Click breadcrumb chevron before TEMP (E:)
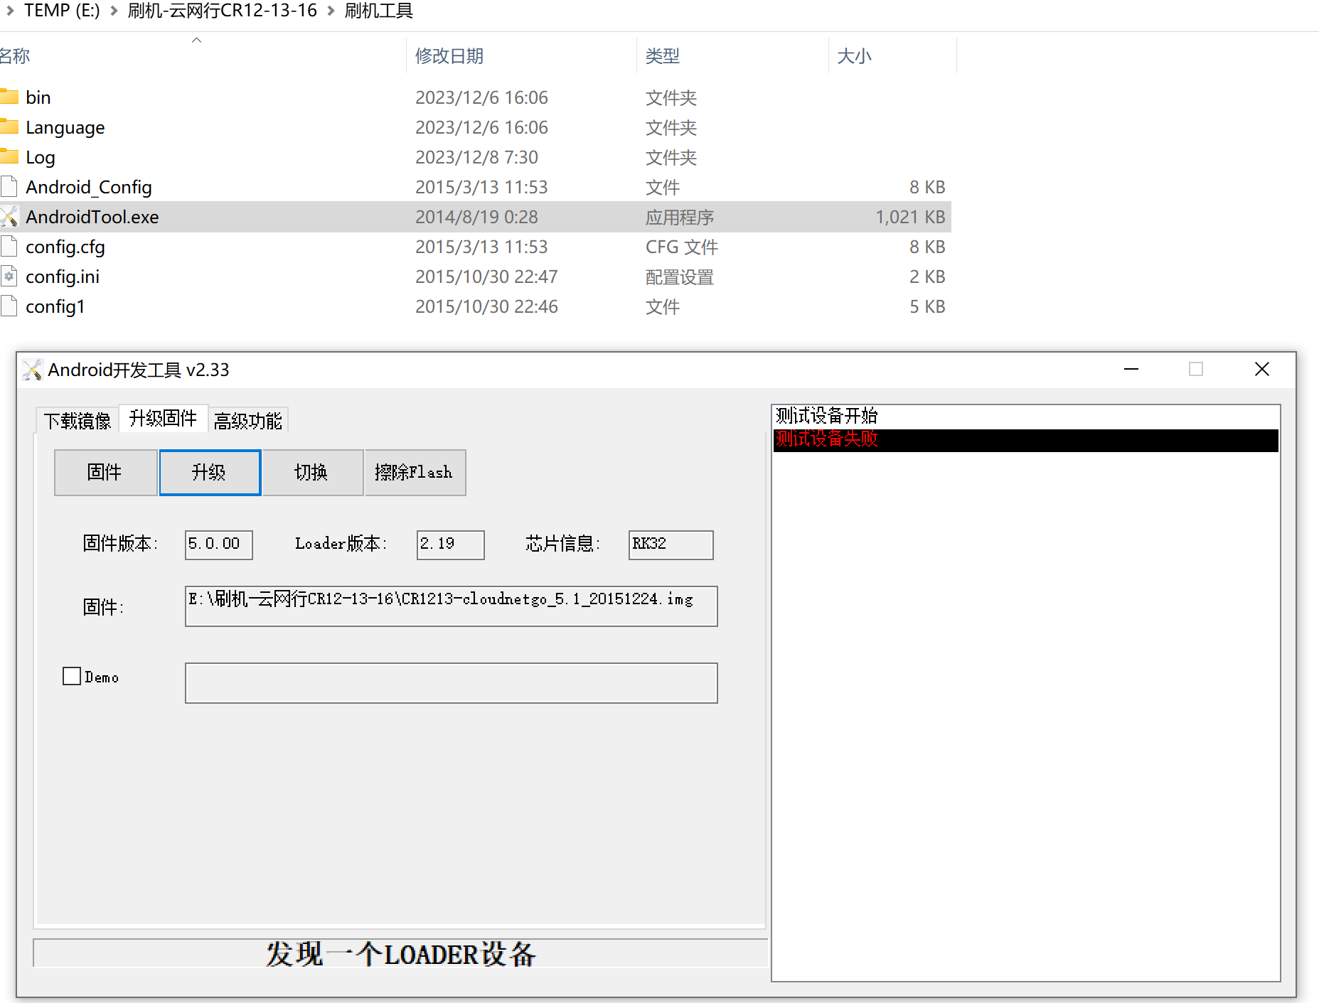Viewport: 1319px width, 1003px height. click(x=10, y=11)
